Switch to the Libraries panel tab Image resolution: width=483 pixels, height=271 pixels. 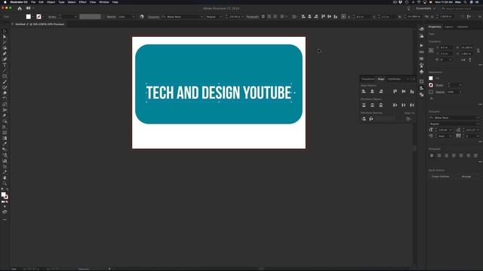point(463,27)
